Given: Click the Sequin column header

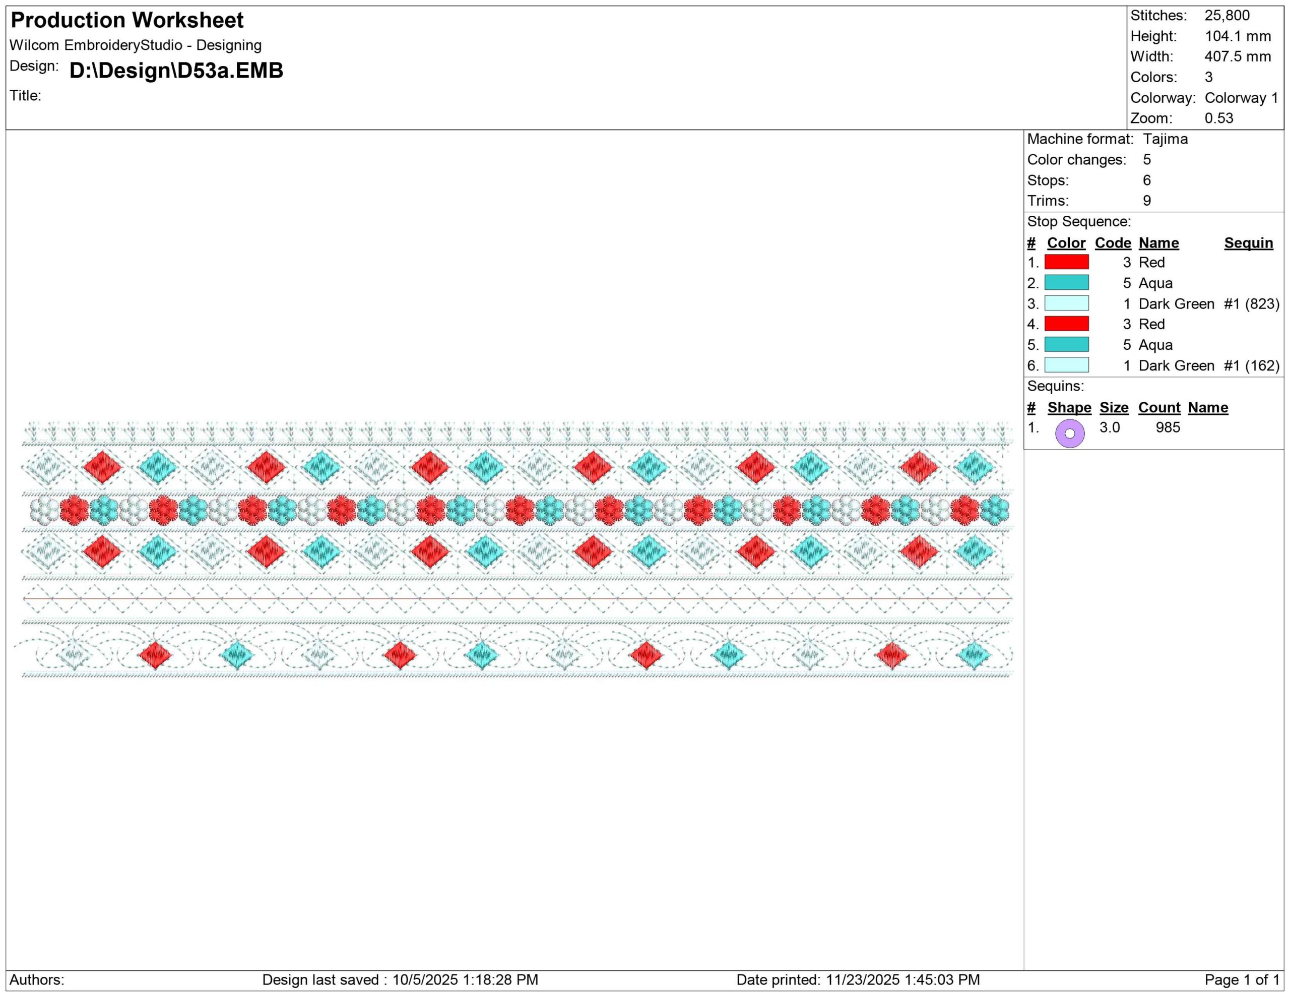Looking at the screenshot, I should click(1248, 243).
